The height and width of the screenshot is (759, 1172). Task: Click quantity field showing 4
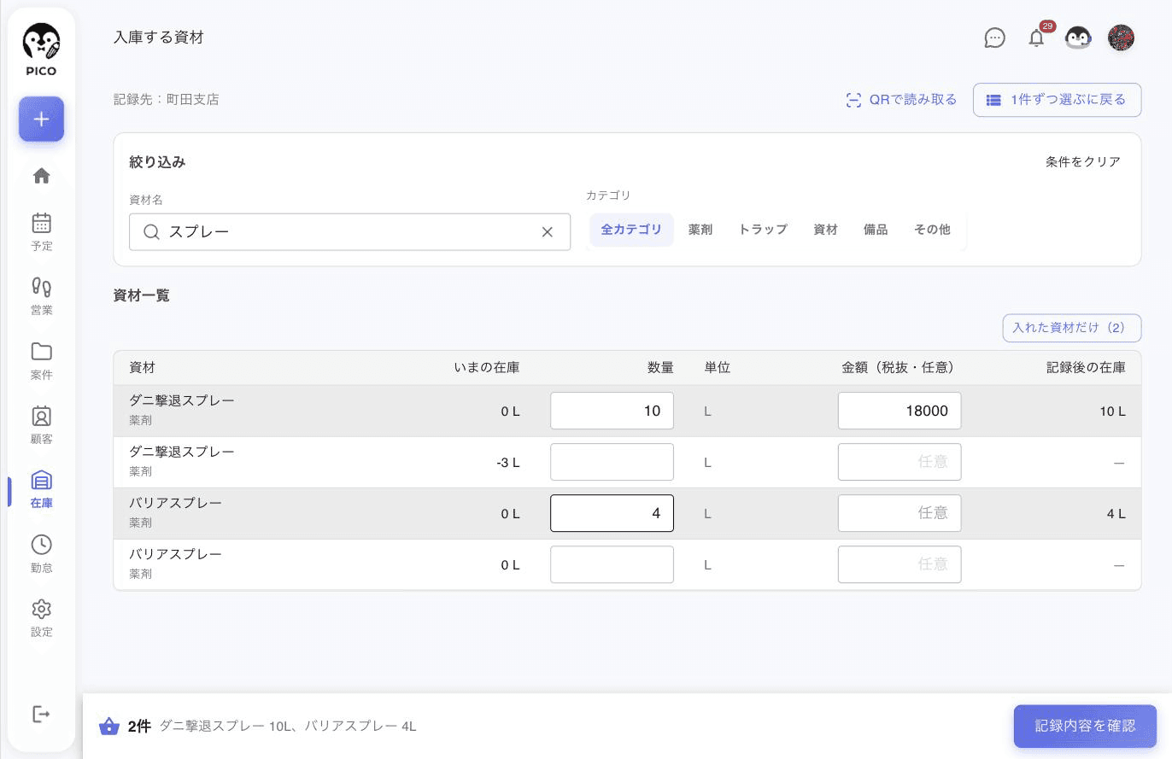coord(612,513)
